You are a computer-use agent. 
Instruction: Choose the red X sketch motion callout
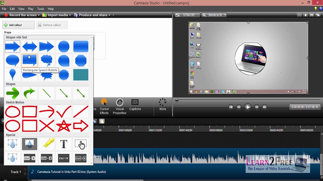pos(47,126)
